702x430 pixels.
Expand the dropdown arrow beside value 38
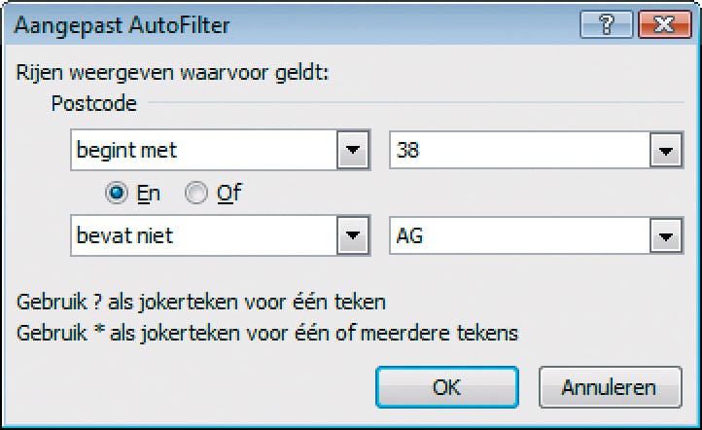tap(664, 152)
